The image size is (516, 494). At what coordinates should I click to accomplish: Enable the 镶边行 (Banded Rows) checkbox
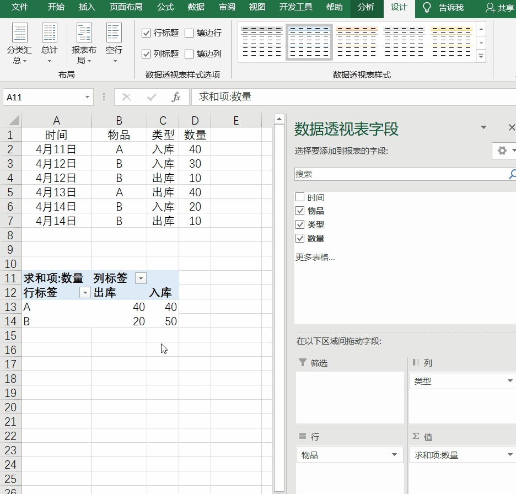coord(190,33)
